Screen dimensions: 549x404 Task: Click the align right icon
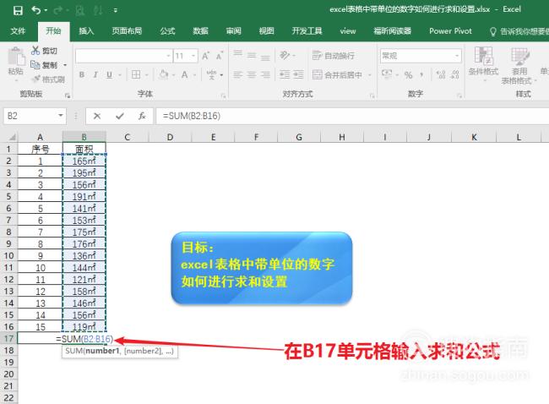tap(265, 74)
